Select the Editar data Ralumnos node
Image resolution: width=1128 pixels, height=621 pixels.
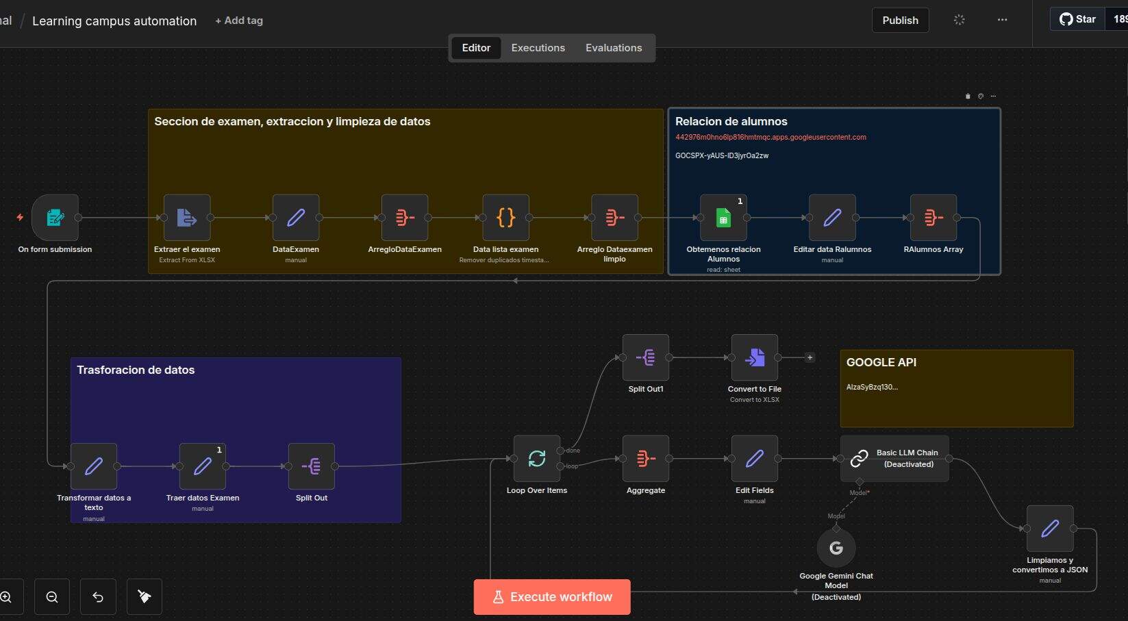click(832, 218)
